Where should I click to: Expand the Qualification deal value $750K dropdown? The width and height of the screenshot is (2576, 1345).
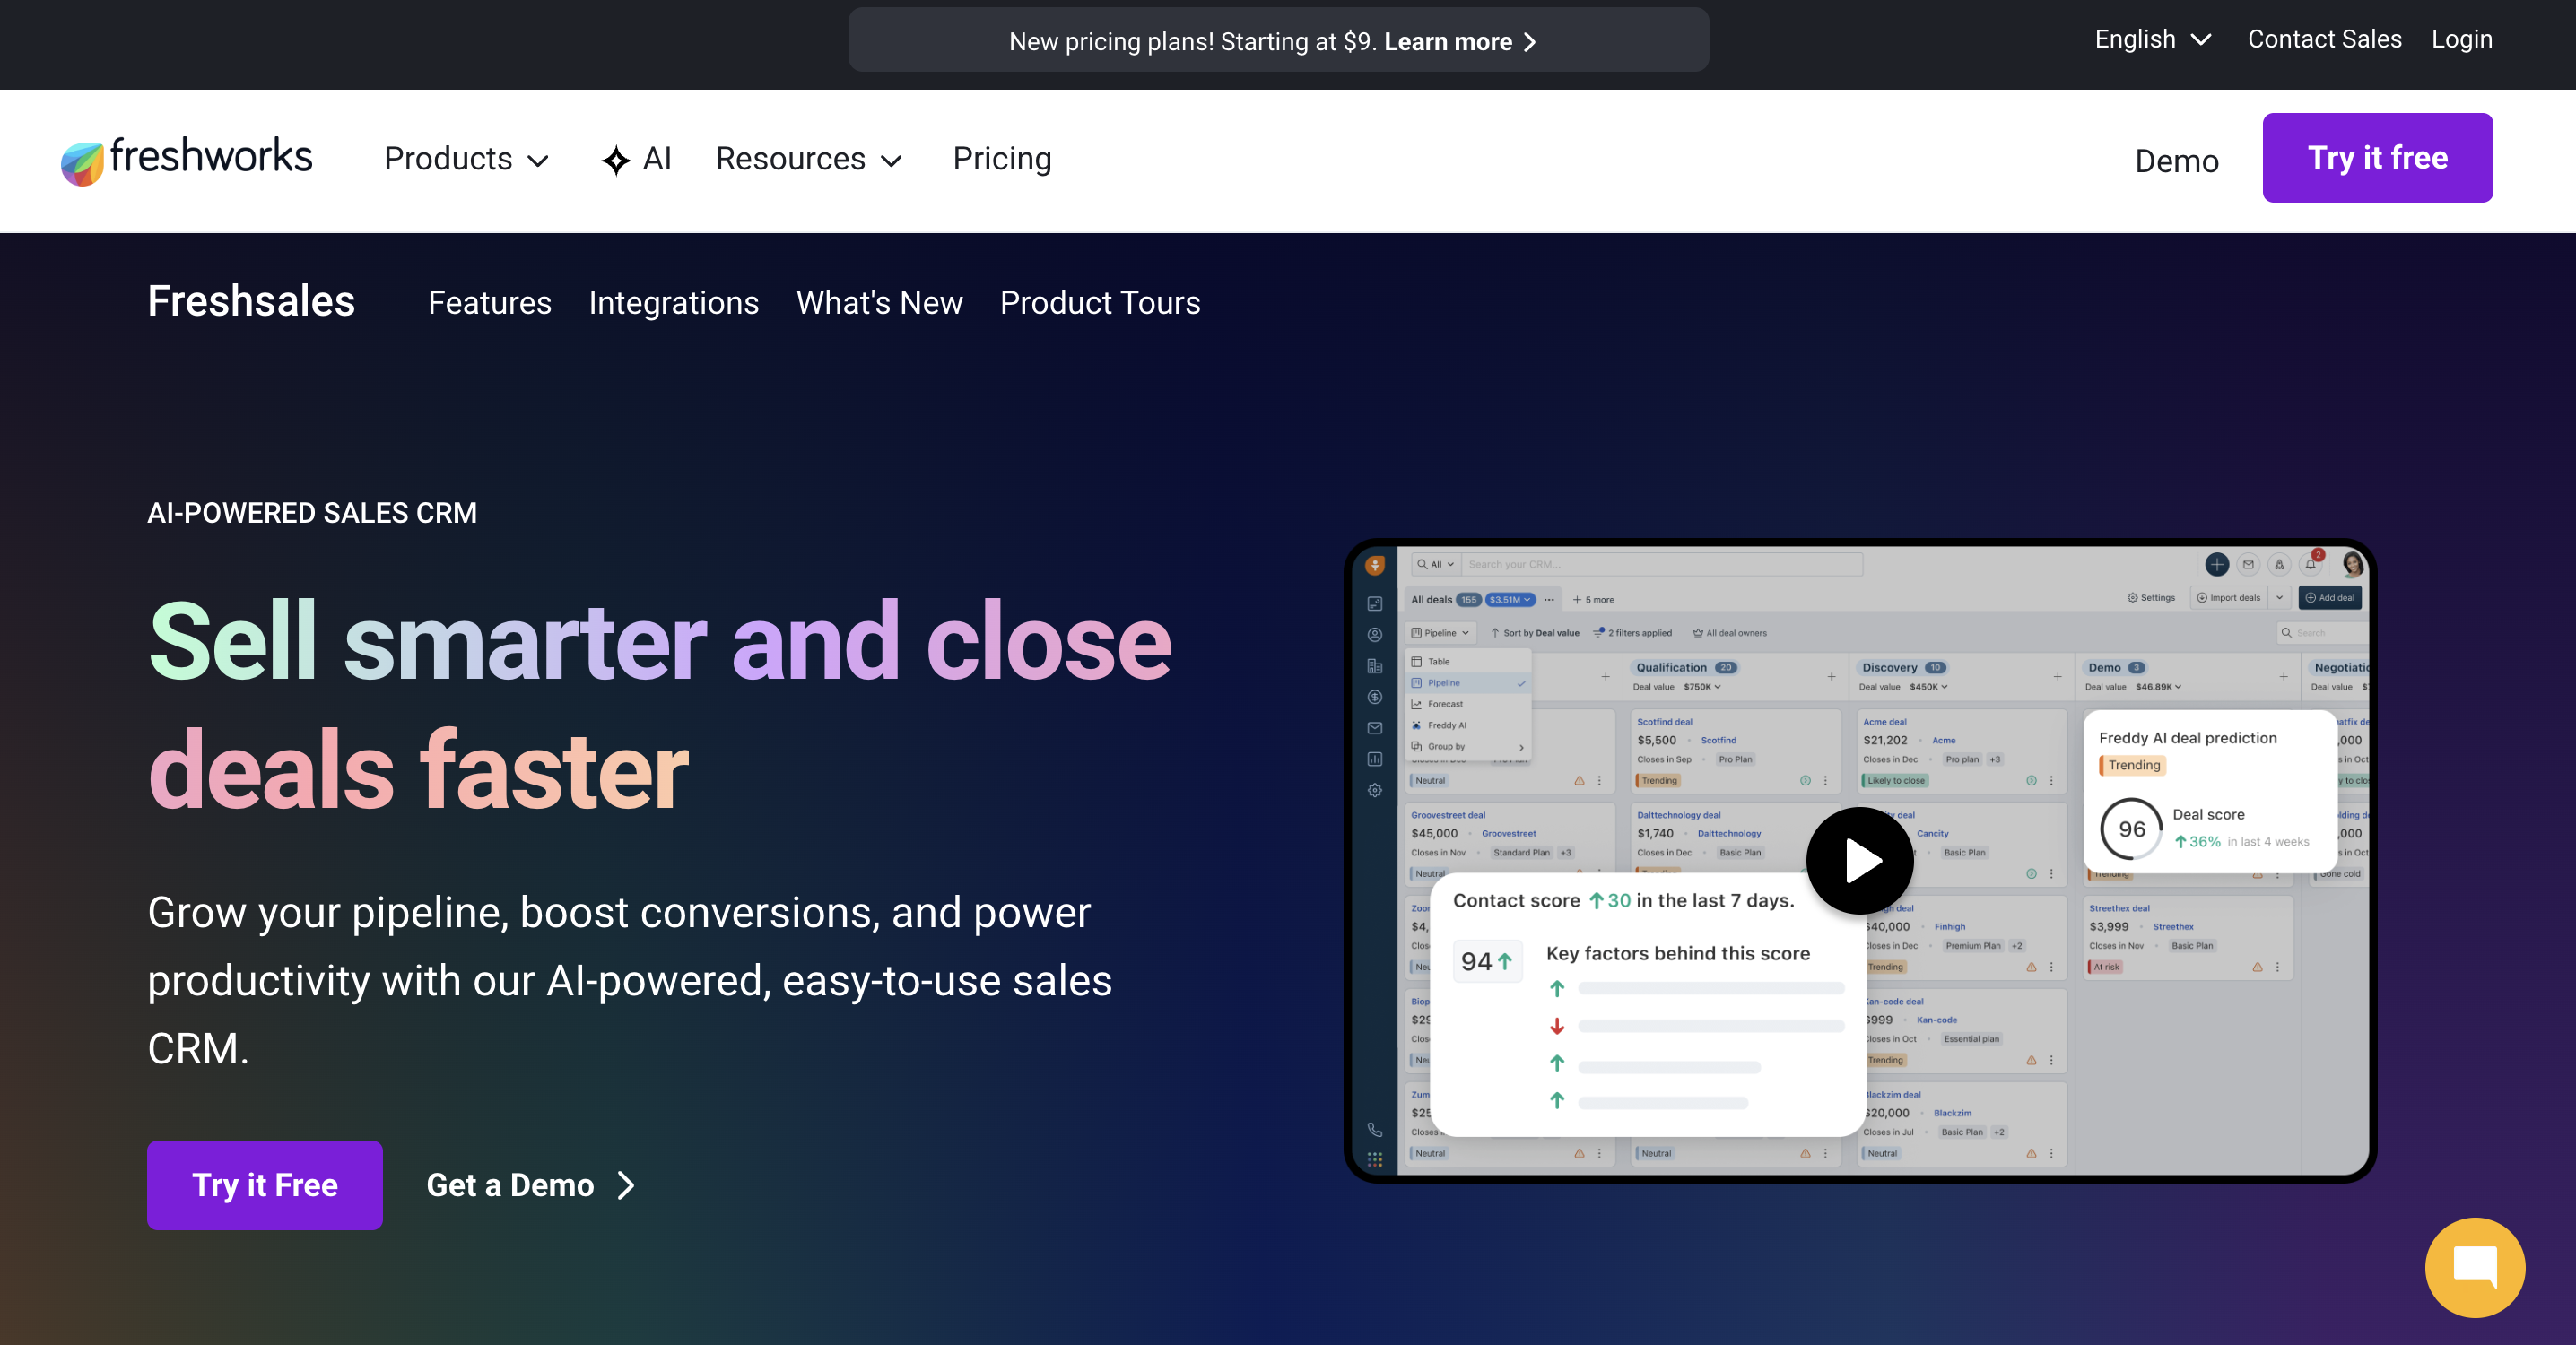point(1702,687)
